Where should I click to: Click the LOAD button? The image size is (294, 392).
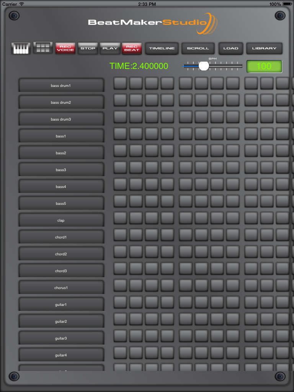click(x=231, y=48)
